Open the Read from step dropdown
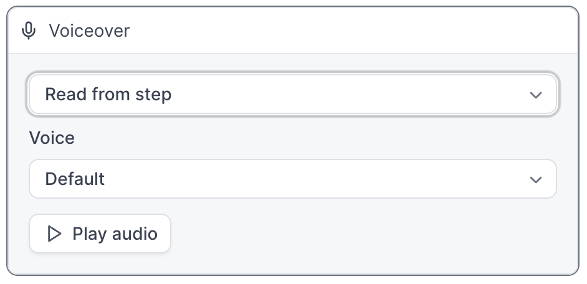587x284 pixels. coord(293,94)
